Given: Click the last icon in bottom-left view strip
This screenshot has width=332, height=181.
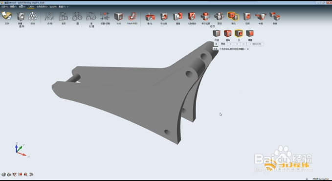Looking at the screenshot, I should coord(31,175).
